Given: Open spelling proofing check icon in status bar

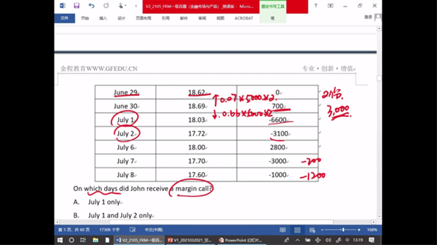Looking at the screenshot, I should 132,230.
